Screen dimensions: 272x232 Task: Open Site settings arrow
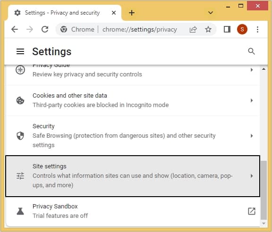[x=252, y=176]
